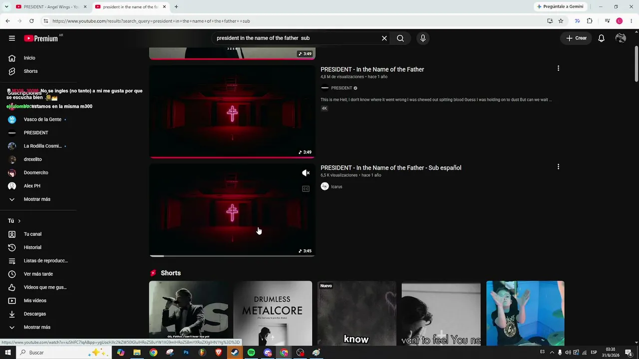Open the 'Sub español' video title
Viewport: 639px width, 359px height.
[x=391, y=168]
